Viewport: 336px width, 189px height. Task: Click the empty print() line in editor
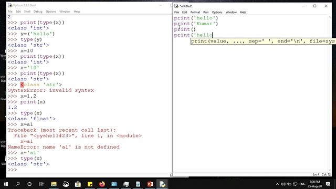(185, 29)
